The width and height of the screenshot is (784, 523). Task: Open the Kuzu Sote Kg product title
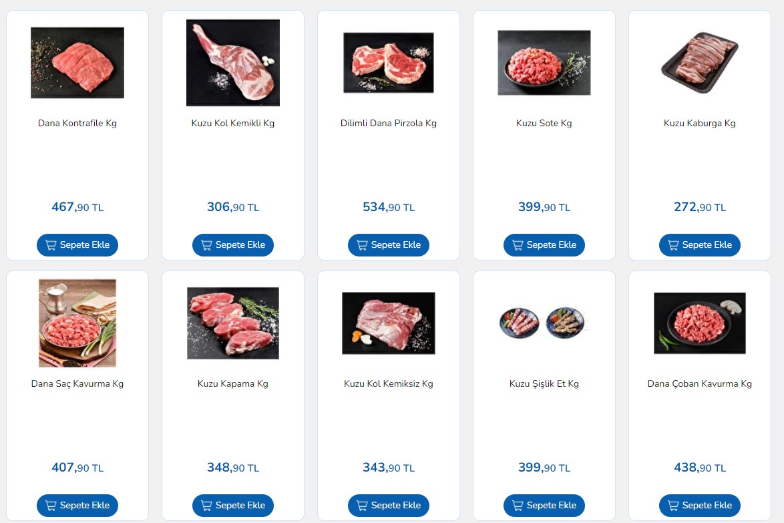coord(544,123)
